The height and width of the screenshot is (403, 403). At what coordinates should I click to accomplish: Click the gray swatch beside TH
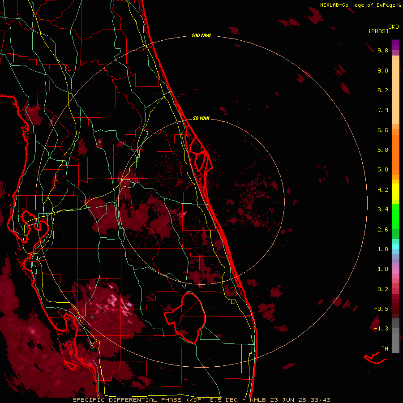(x=395, y=343)
